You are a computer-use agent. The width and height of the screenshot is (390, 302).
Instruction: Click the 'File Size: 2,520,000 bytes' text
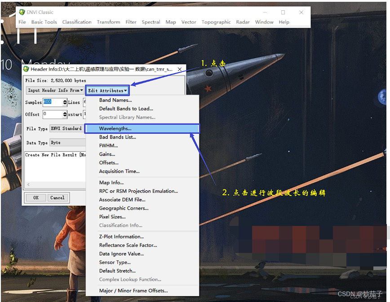pos(55,81)
